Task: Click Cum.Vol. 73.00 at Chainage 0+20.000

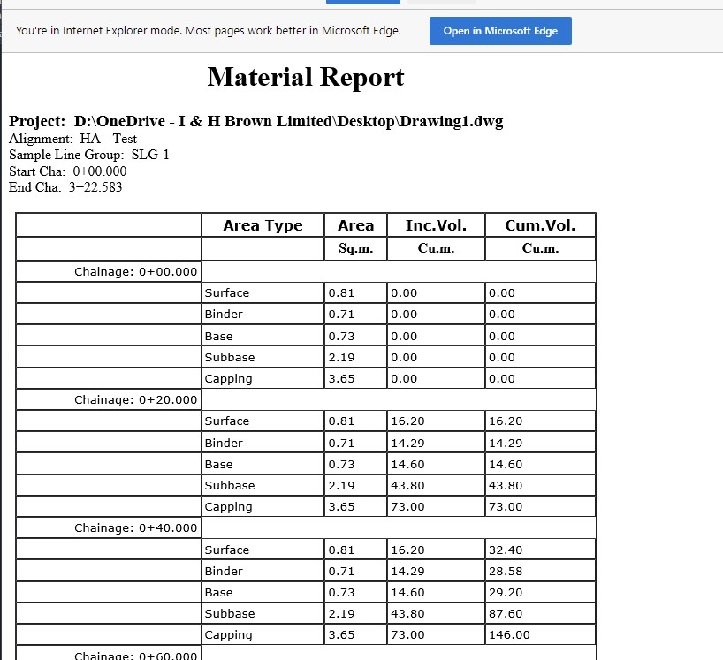Action: 506,506
